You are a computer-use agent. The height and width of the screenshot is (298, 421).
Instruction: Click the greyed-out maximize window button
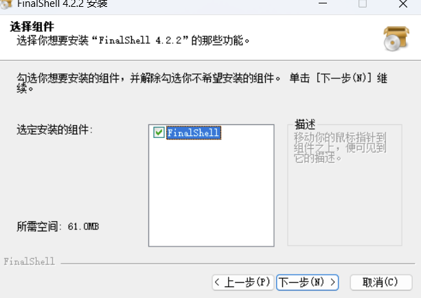point(363,3)
